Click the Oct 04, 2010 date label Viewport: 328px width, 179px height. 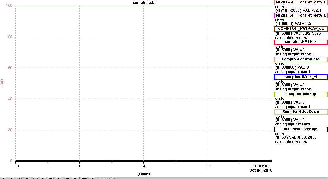(261, 170)
